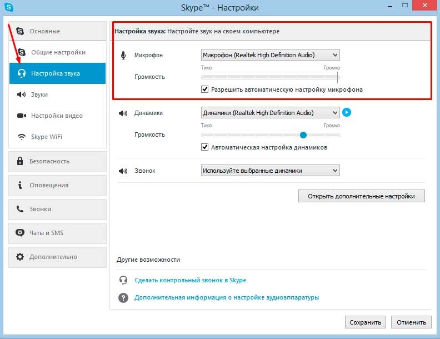Click the chat bubble icon beside Чаты и SMS
The image size is (440, 339).
coord(20,233)
